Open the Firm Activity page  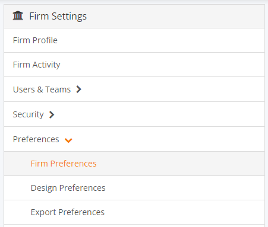tap(37, 65)
